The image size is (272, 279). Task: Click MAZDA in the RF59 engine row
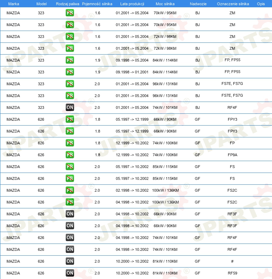13,273
